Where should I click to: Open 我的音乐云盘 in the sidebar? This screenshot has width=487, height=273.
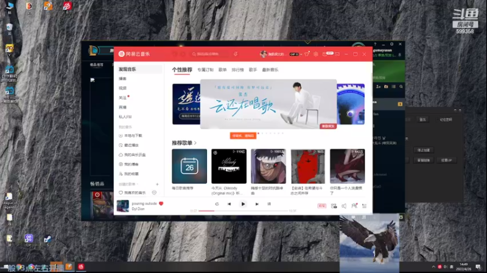click(132, 155)
